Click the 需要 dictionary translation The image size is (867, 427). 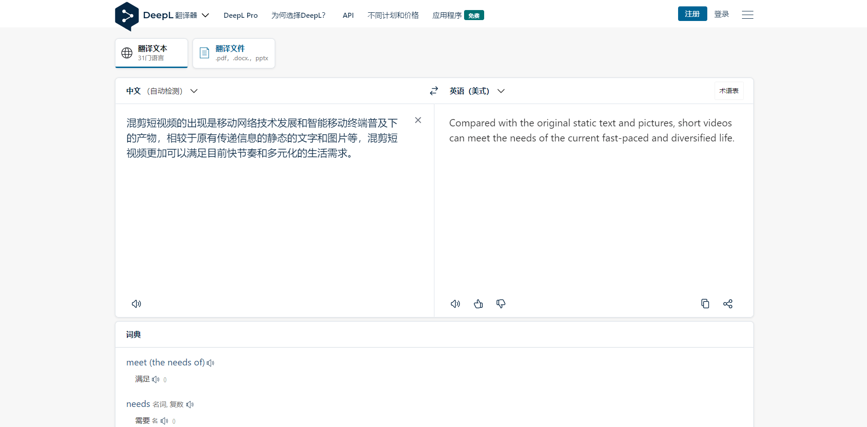pos(142,421)
